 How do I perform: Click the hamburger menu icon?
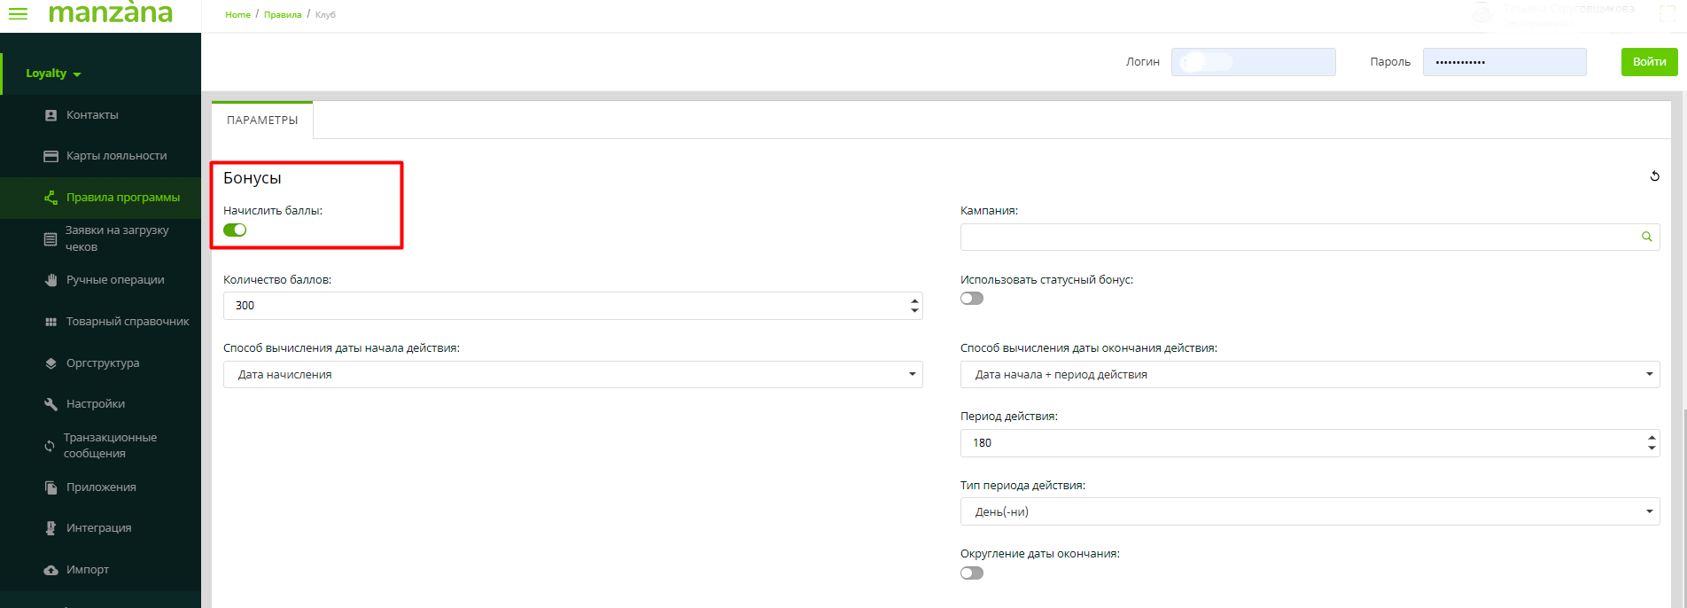[x=18, y=14]
